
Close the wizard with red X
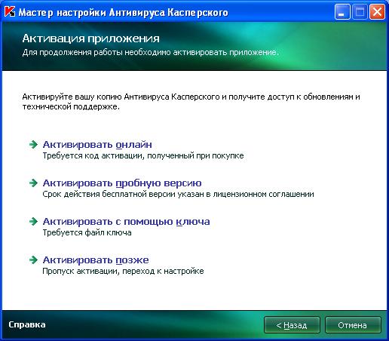(x=377, y=12)
